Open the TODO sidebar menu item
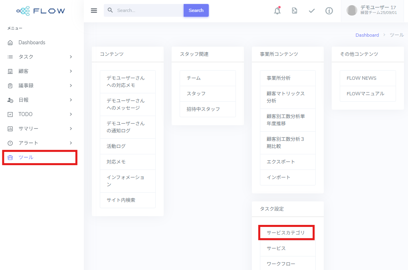Image resolution: width=408 pixels, height=270 pixels. 26,114
